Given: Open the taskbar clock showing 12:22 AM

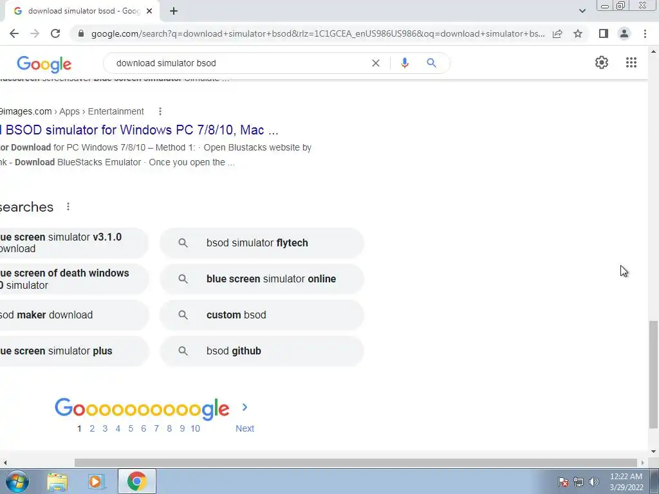Looking at the screenshot, I should (x=626, y=482).
